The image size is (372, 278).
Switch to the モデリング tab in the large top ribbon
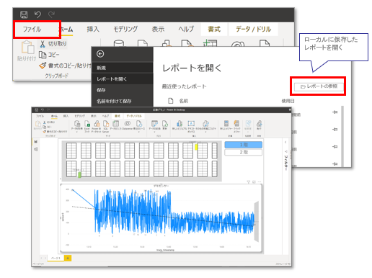(125, 30)
